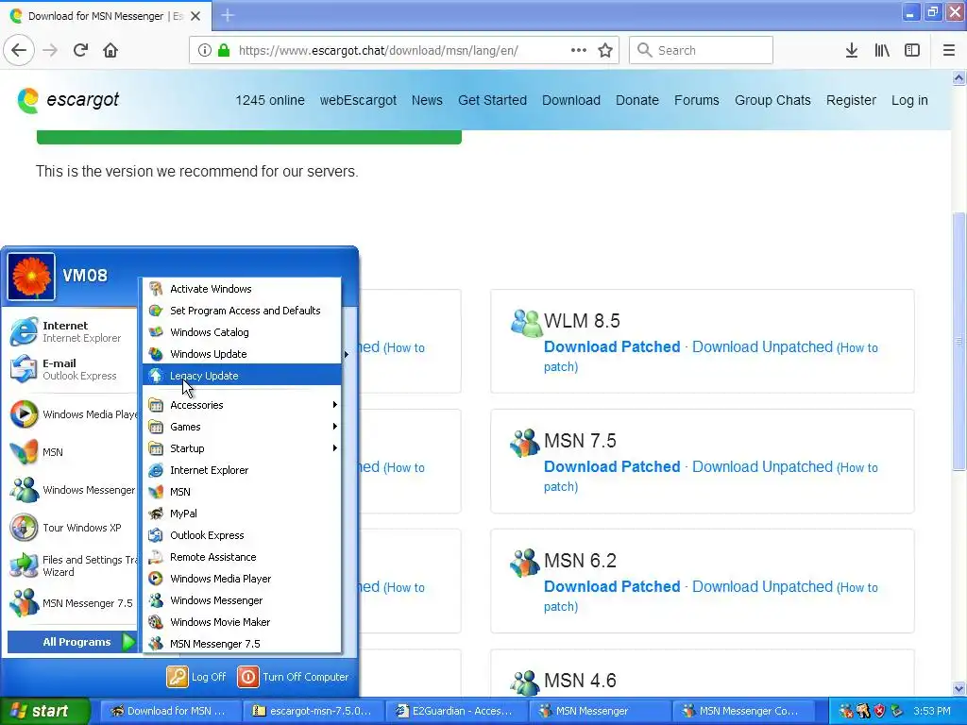Image resolution: width=967 pixels, height=725 pixels.
Task: Click the VM08 user picture
Action: 31,277
